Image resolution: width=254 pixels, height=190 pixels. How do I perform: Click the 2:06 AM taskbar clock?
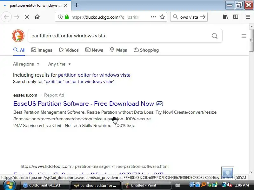pos(242,185)
